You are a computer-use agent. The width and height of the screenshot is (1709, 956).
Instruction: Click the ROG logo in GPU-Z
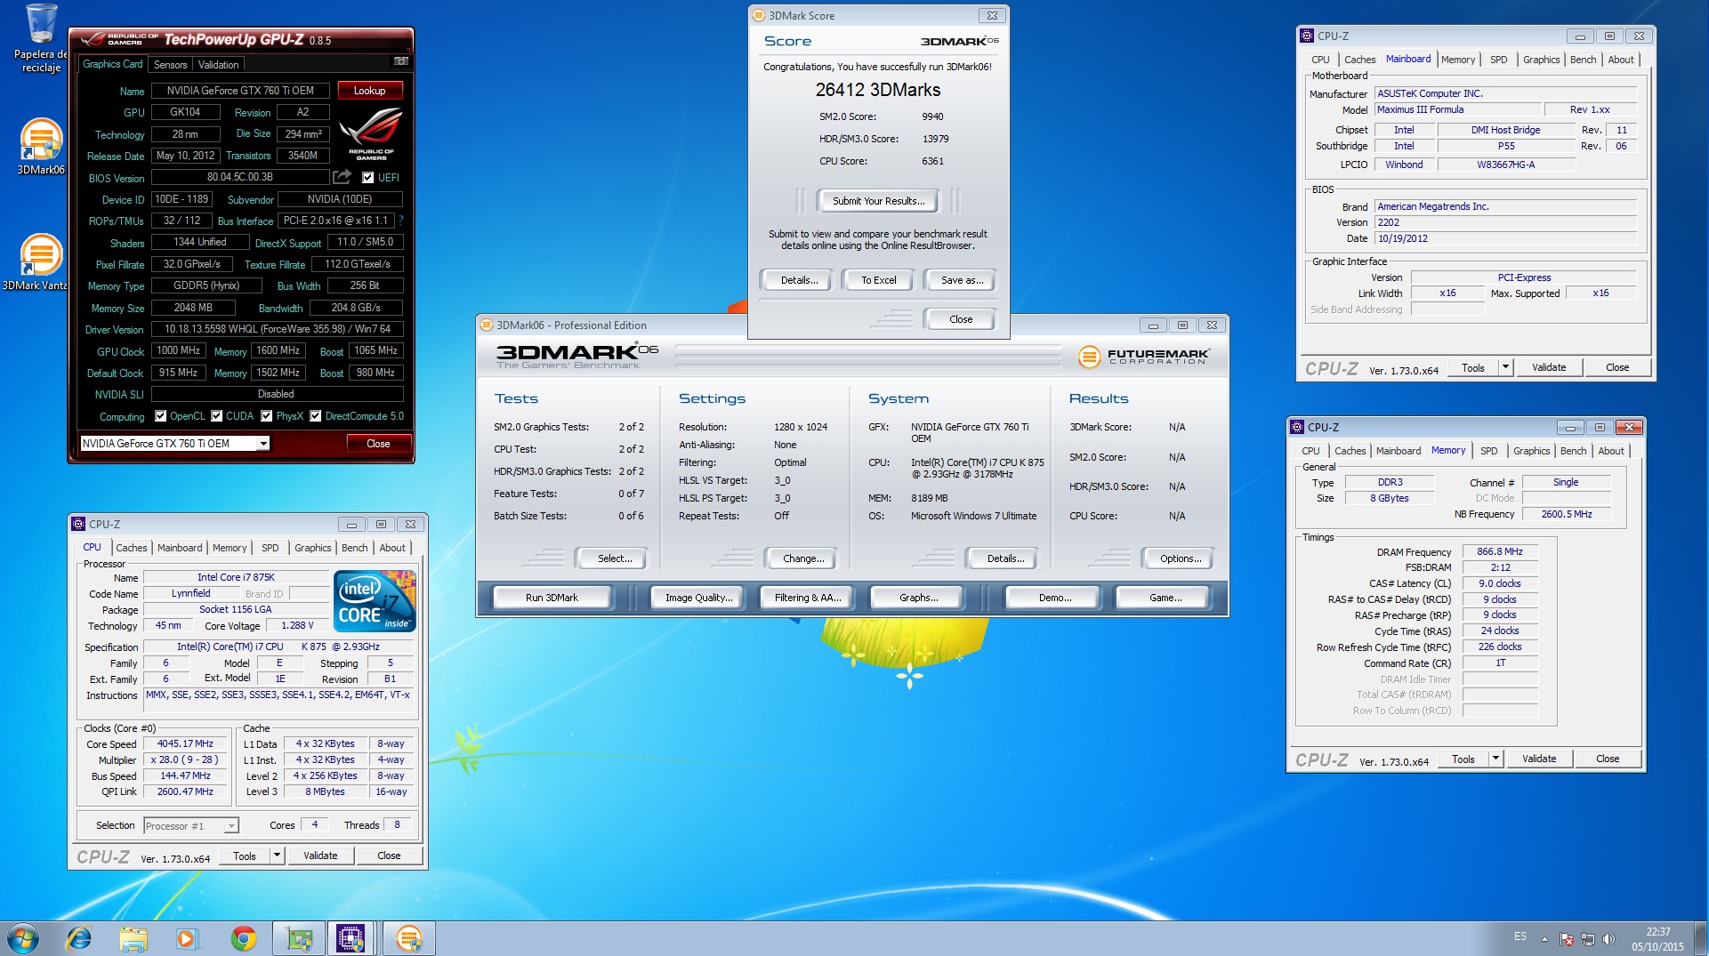(371, 133)
